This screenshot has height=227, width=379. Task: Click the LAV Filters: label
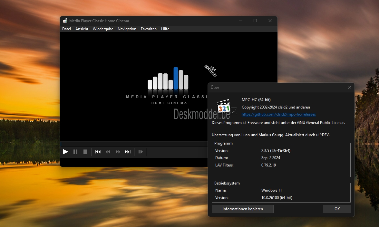pyautogui.click(x=224, y=165)
